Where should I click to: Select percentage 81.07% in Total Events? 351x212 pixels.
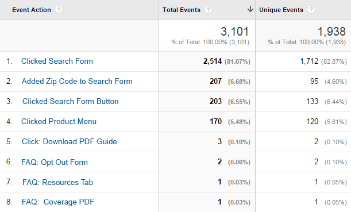pyautogui.click(x=237, y=61)
